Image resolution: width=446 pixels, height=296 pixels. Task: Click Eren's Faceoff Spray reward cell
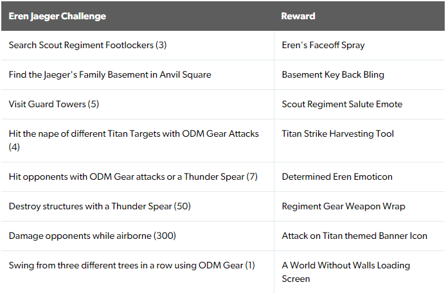[323, 45]
